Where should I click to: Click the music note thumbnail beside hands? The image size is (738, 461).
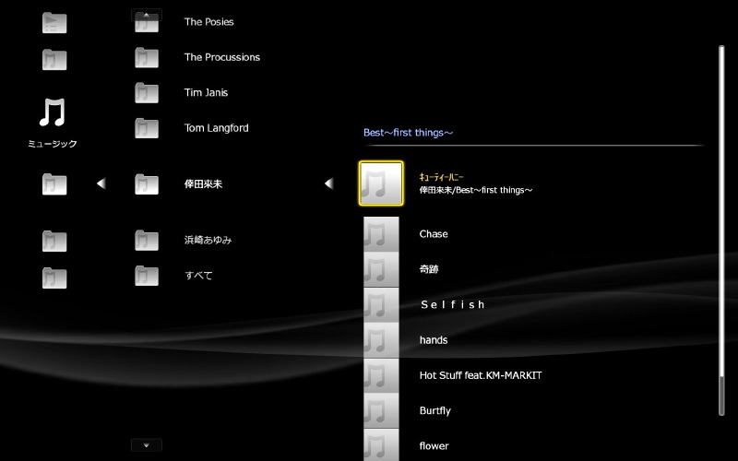(380, 340)
